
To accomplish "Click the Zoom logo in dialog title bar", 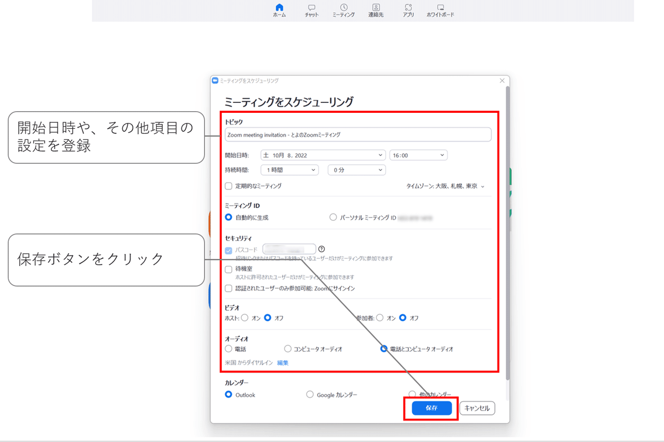I will (215, 81).
